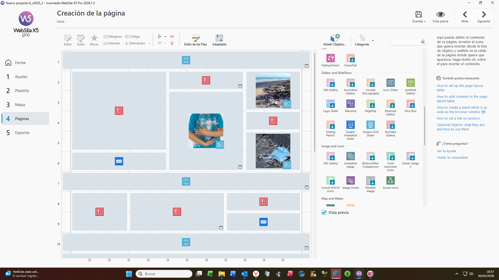Click the Windows Start button
Screen dimensions: 499x280
(129, 274)
